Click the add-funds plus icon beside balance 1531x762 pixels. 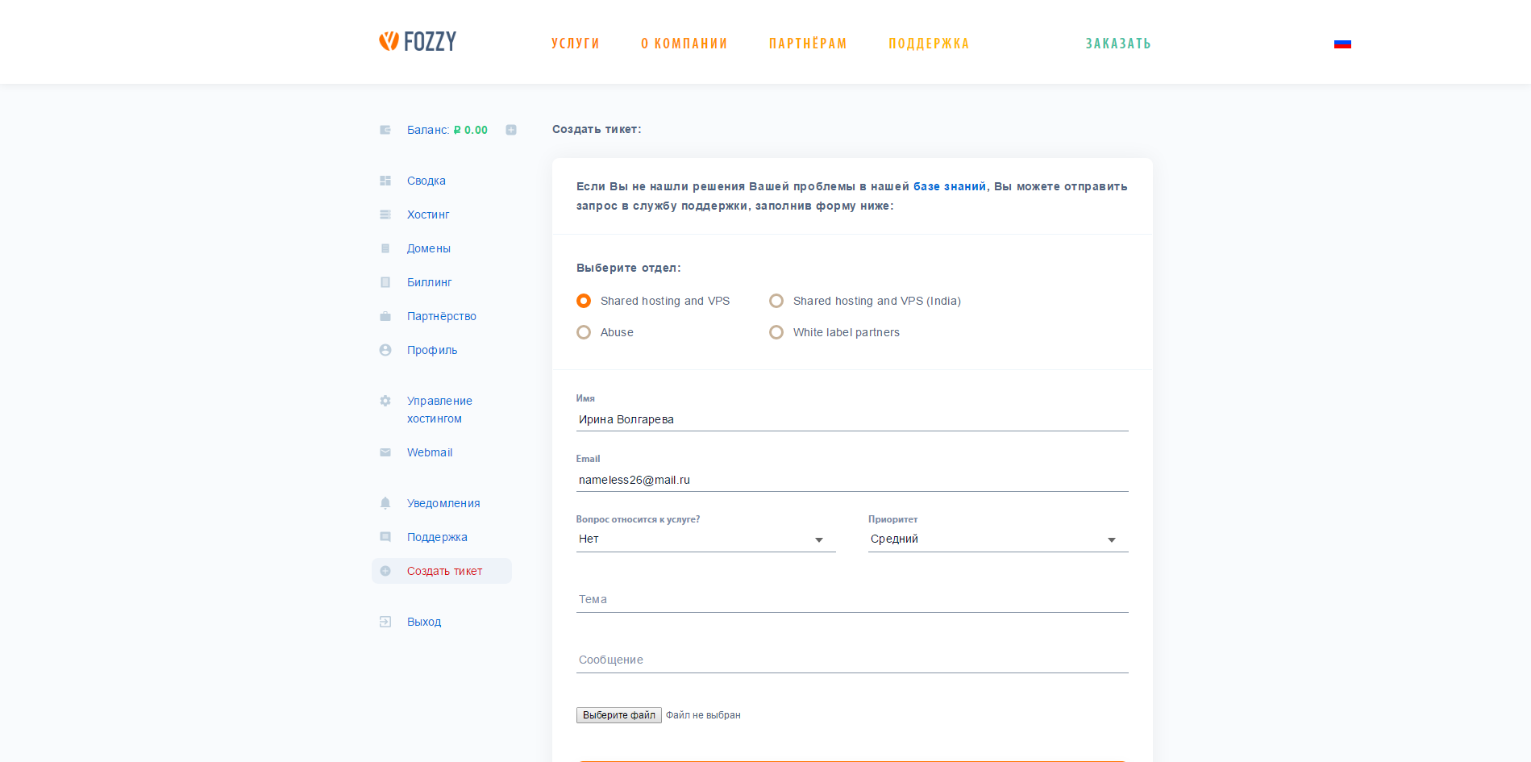pyautogui.click(x=511, y=130)
